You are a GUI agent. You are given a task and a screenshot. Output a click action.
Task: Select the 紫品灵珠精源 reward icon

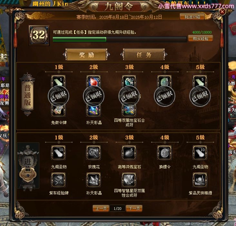[200, 180]
